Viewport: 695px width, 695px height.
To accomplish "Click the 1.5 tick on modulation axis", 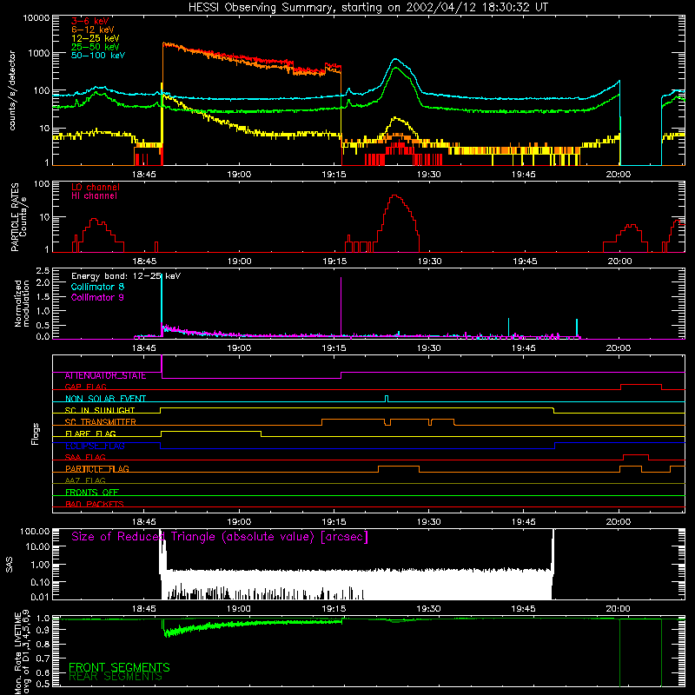I will tap(43, 297).
